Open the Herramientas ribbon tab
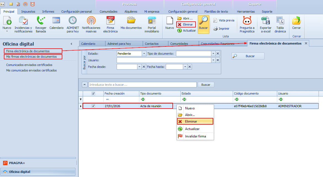 pyautogui.click(x=246, y=12)
